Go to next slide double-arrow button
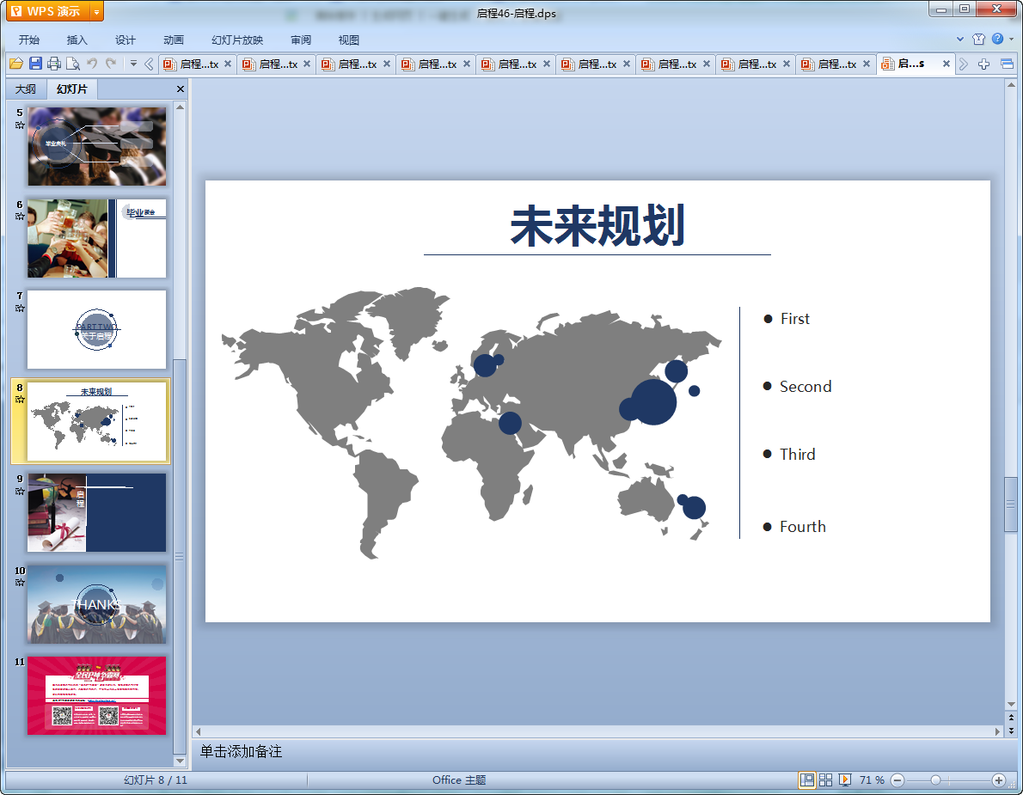Image resolution: width=1023 pixels, height=795 pixels. [1011, 731]
